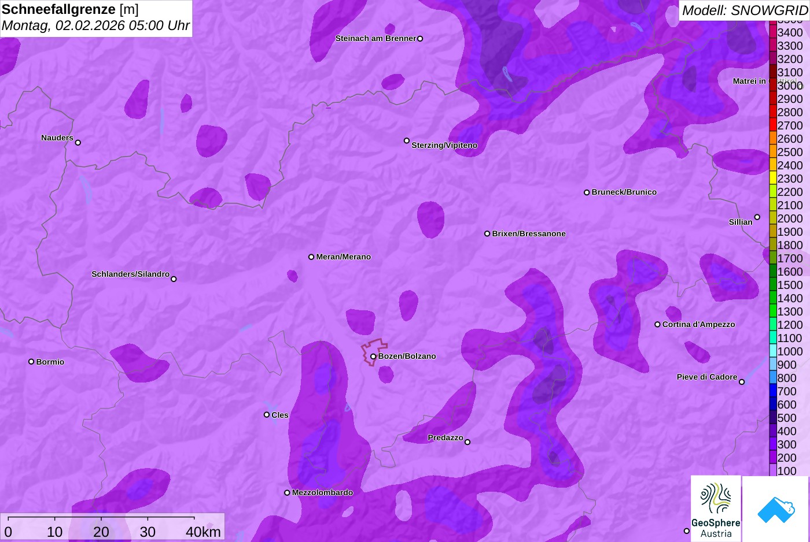810x542 pixels.
Task: Click the Bormio location marker
Action: pyautogui.click(x=31, y=362)
